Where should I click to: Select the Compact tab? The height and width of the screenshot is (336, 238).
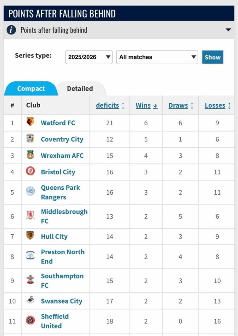[x=31, y=89]
